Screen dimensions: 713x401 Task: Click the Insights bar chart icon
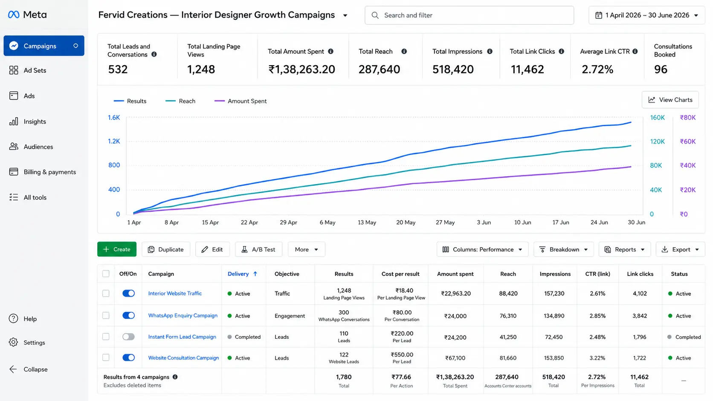pyautogui.click(x=14, y=121)
